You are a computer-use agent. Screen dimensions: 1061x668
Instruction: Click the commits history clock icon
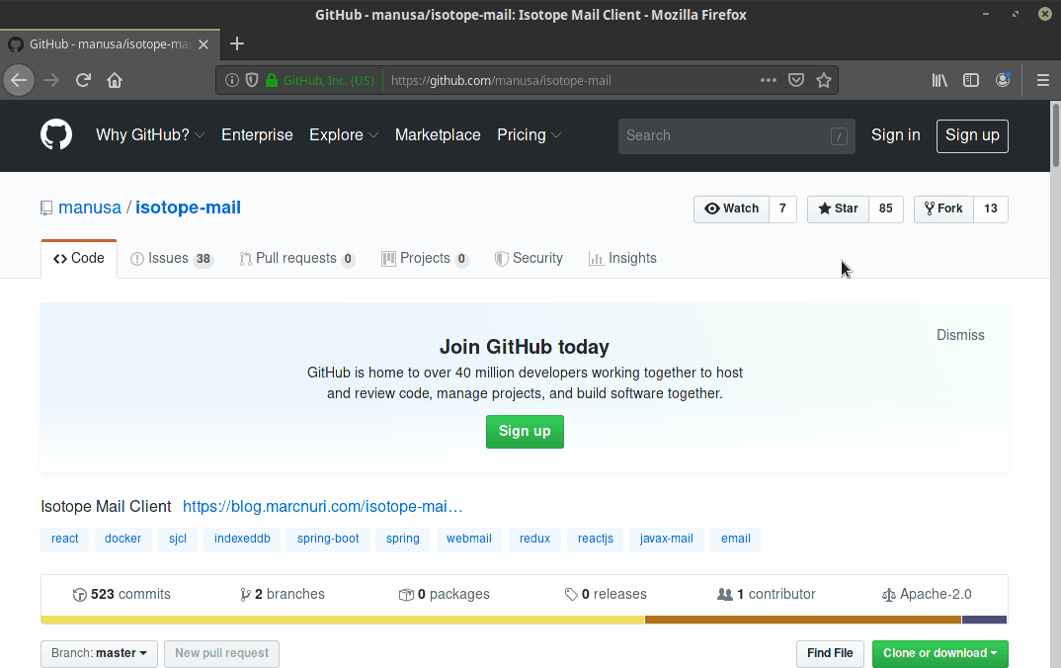click(x=79, y=595)
